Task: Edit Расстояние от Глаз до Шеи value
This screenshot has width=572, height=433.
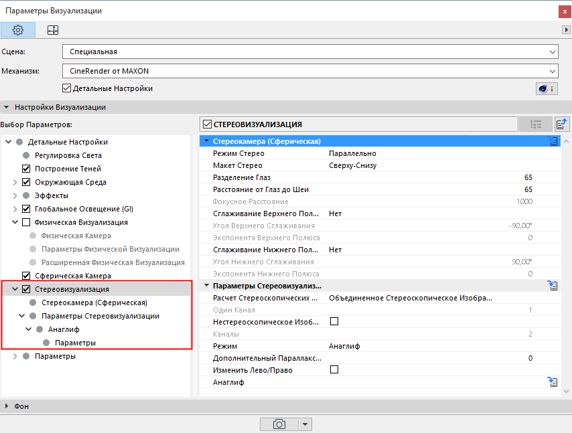Action: point(528,189)
